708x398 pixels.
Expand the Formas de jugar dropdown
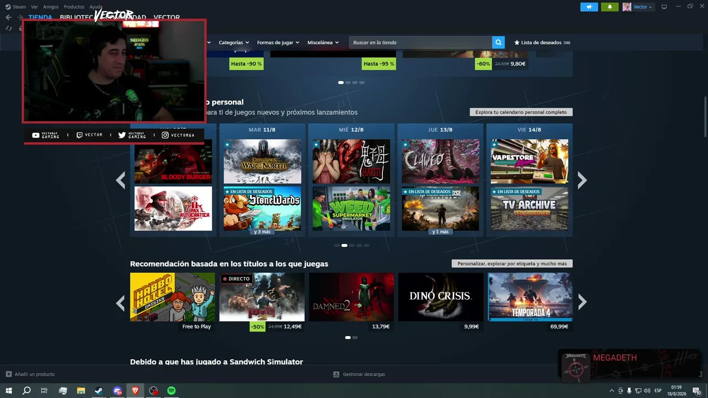[278, 43]
